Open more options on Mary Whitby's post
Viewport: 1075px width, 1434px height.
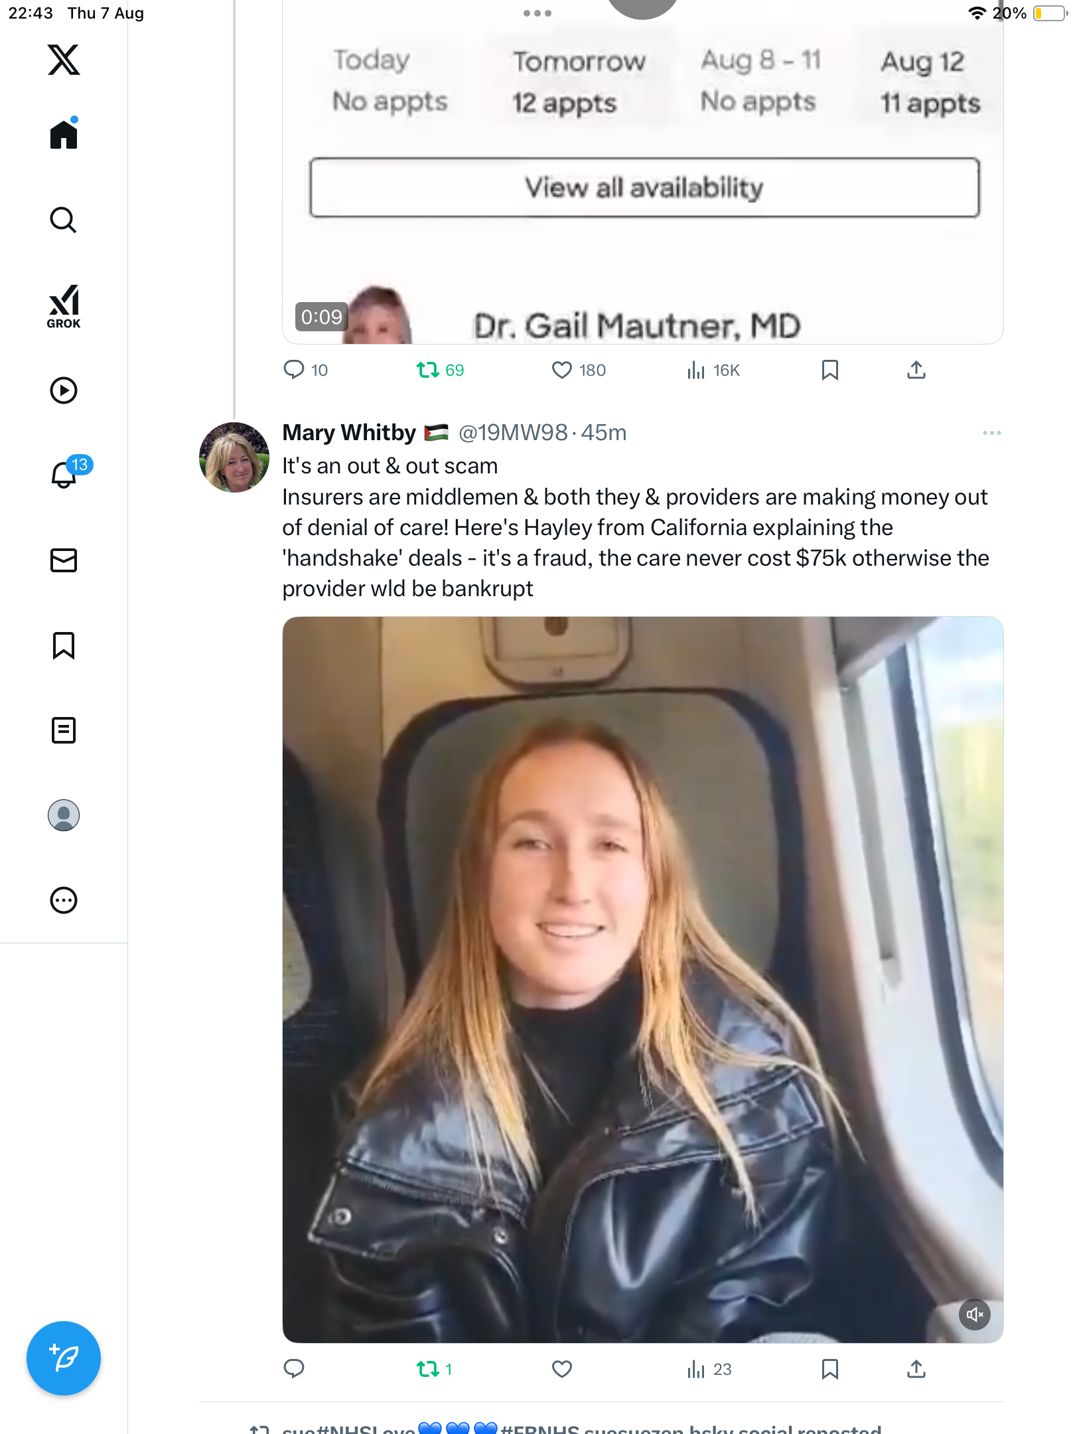tap(991, 433)
